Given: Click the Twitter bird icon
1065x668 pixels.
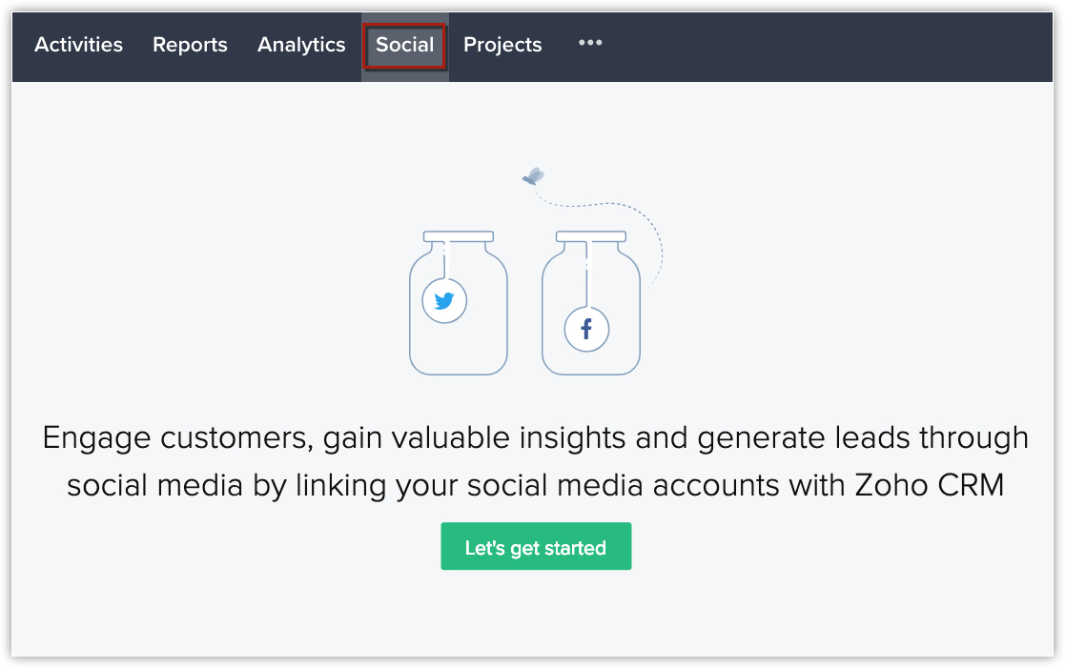Looking at the screenshot, I should click(x=444, y=301).
